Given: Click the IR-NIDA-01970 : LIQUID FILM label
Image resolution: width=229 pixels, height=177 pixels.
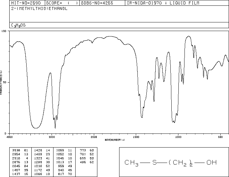Looking at the screenshot, I should point(163,3).
